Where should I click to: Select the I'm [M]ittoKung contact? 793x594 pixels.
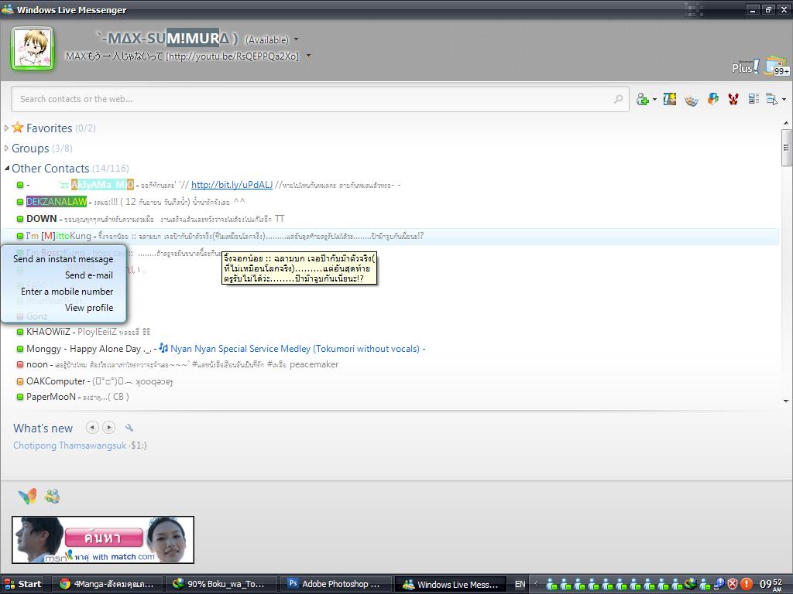pyautogui.click(x=390, y=236)
